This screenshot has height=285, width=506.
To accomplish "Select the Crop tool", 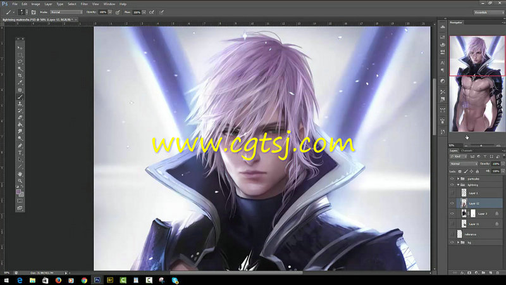I will click(20, 75).
